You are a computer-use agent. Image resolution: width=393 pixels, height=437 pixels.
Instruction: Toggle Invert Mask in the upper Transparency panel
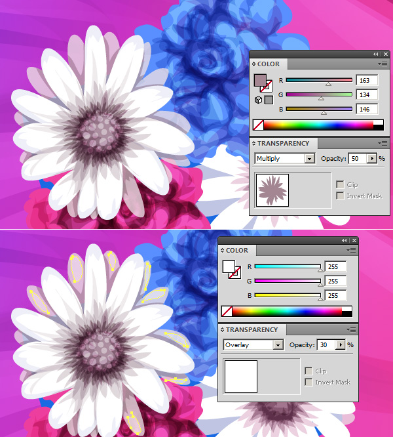[339, 196]
